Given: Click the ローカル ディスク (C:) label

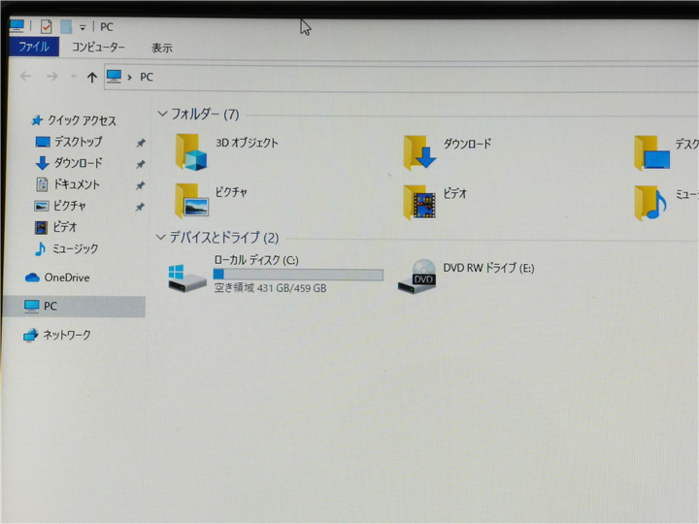Looking at the screenshot, I should [256, 260].
